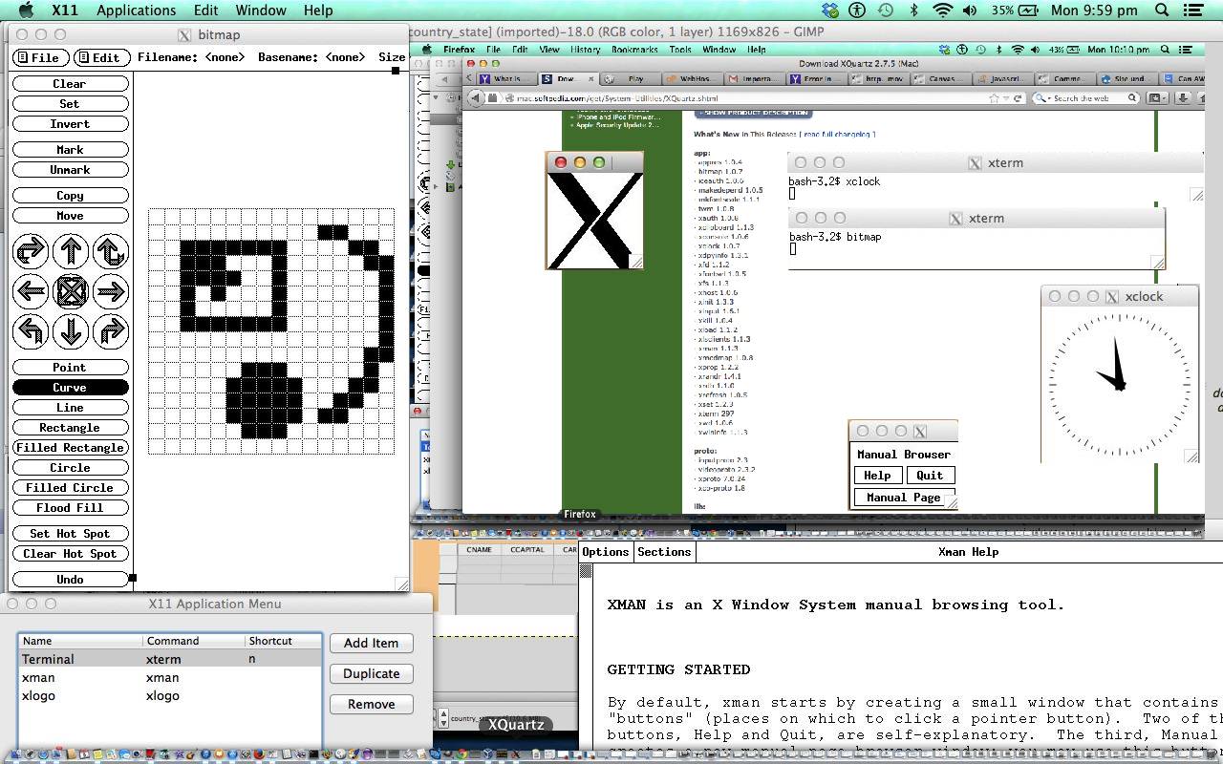The image size is (1223, 764).
Task: Click the Rotate Right arrow icon in bitmap
Action: pos(111,331)
